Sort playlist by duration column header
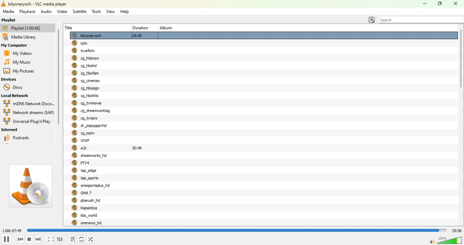 click(144, 28)
